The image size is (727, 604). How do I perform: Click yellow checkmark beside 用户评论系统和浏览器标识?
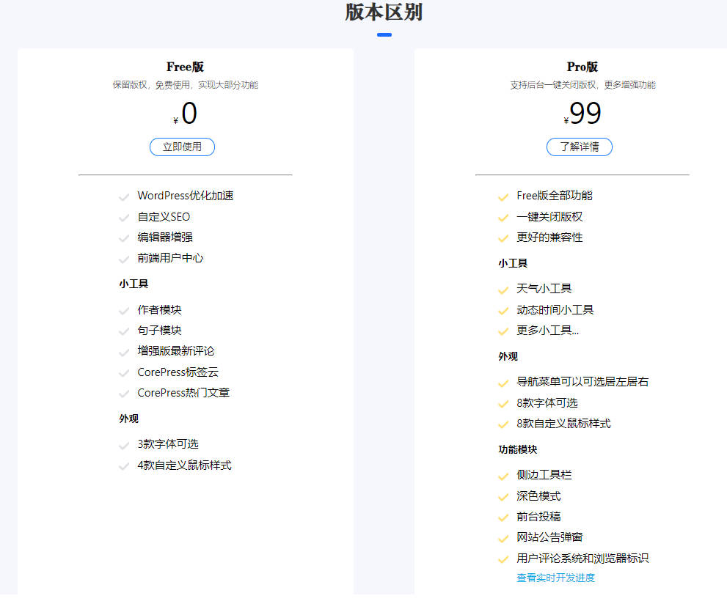[503, 559]
